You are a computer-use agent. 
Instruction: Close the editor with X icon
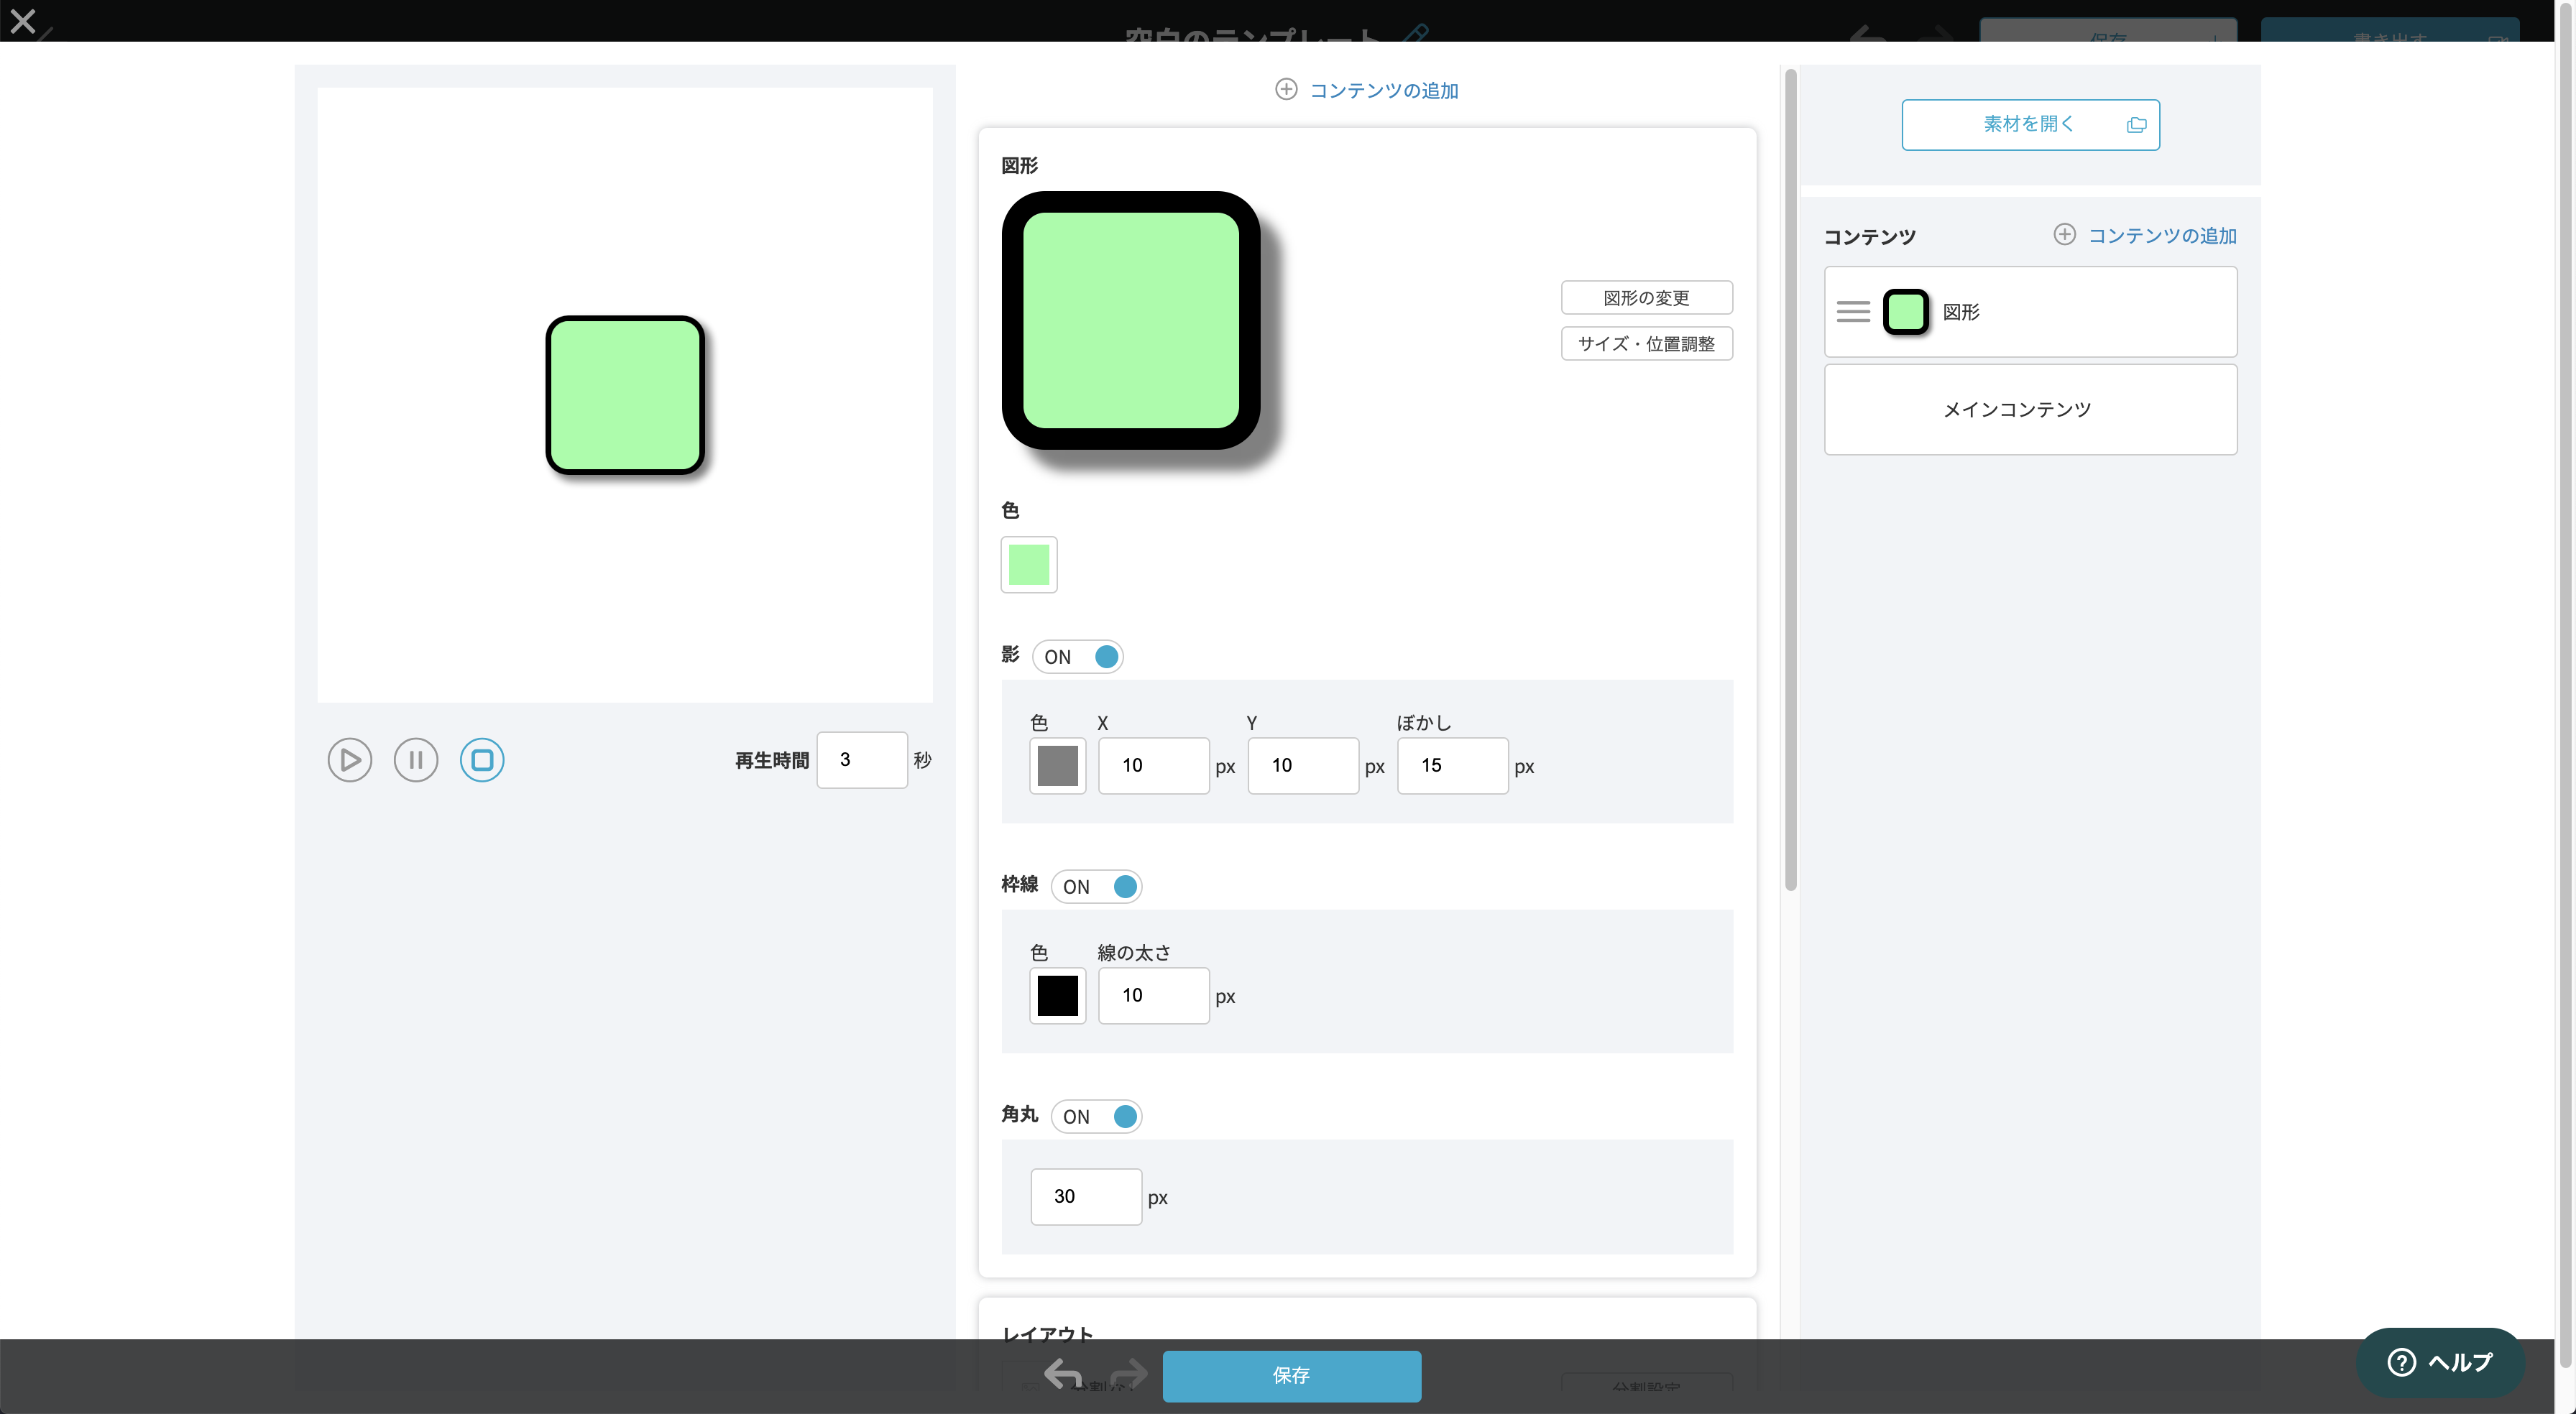click(x=22, y=21)
